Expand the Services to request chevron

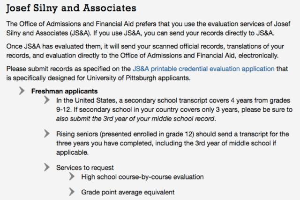click(x=47, y=167)
